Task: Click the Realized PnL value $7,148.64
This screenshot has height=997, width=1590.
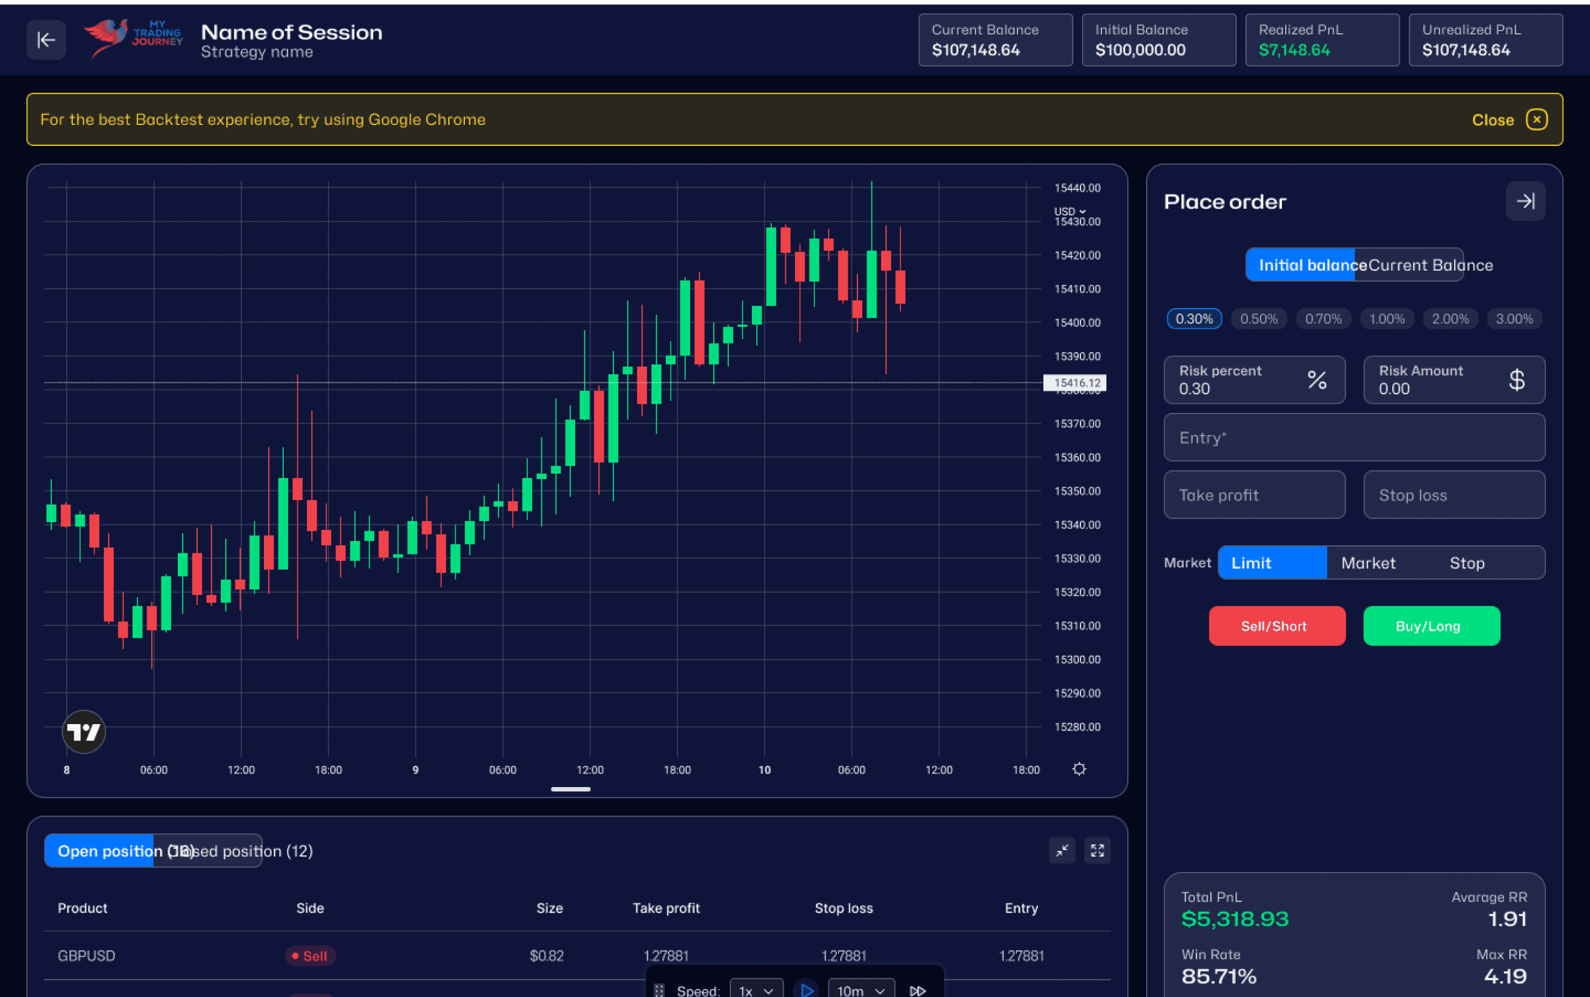Action: [x=1294, y=50]
